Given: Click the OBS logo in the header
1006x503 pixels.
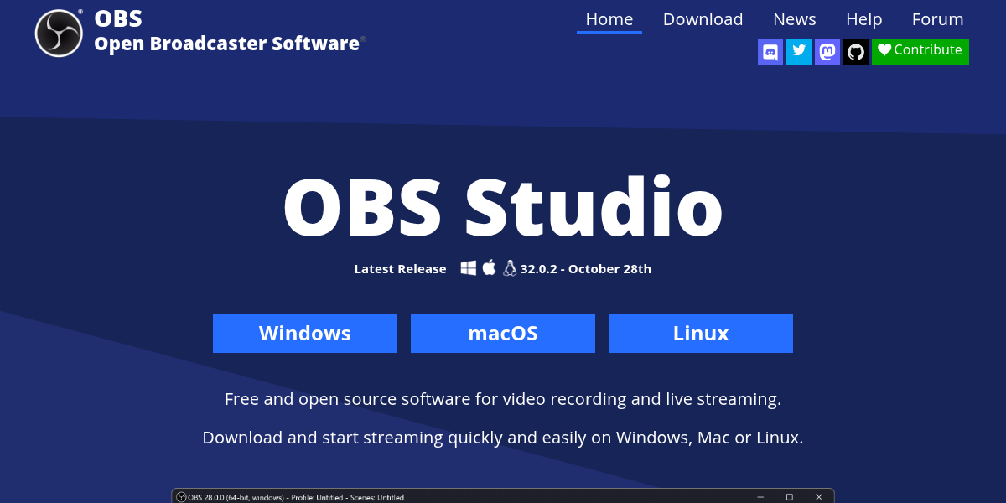Looking at the screenshot, I should [x=58, y=33].
